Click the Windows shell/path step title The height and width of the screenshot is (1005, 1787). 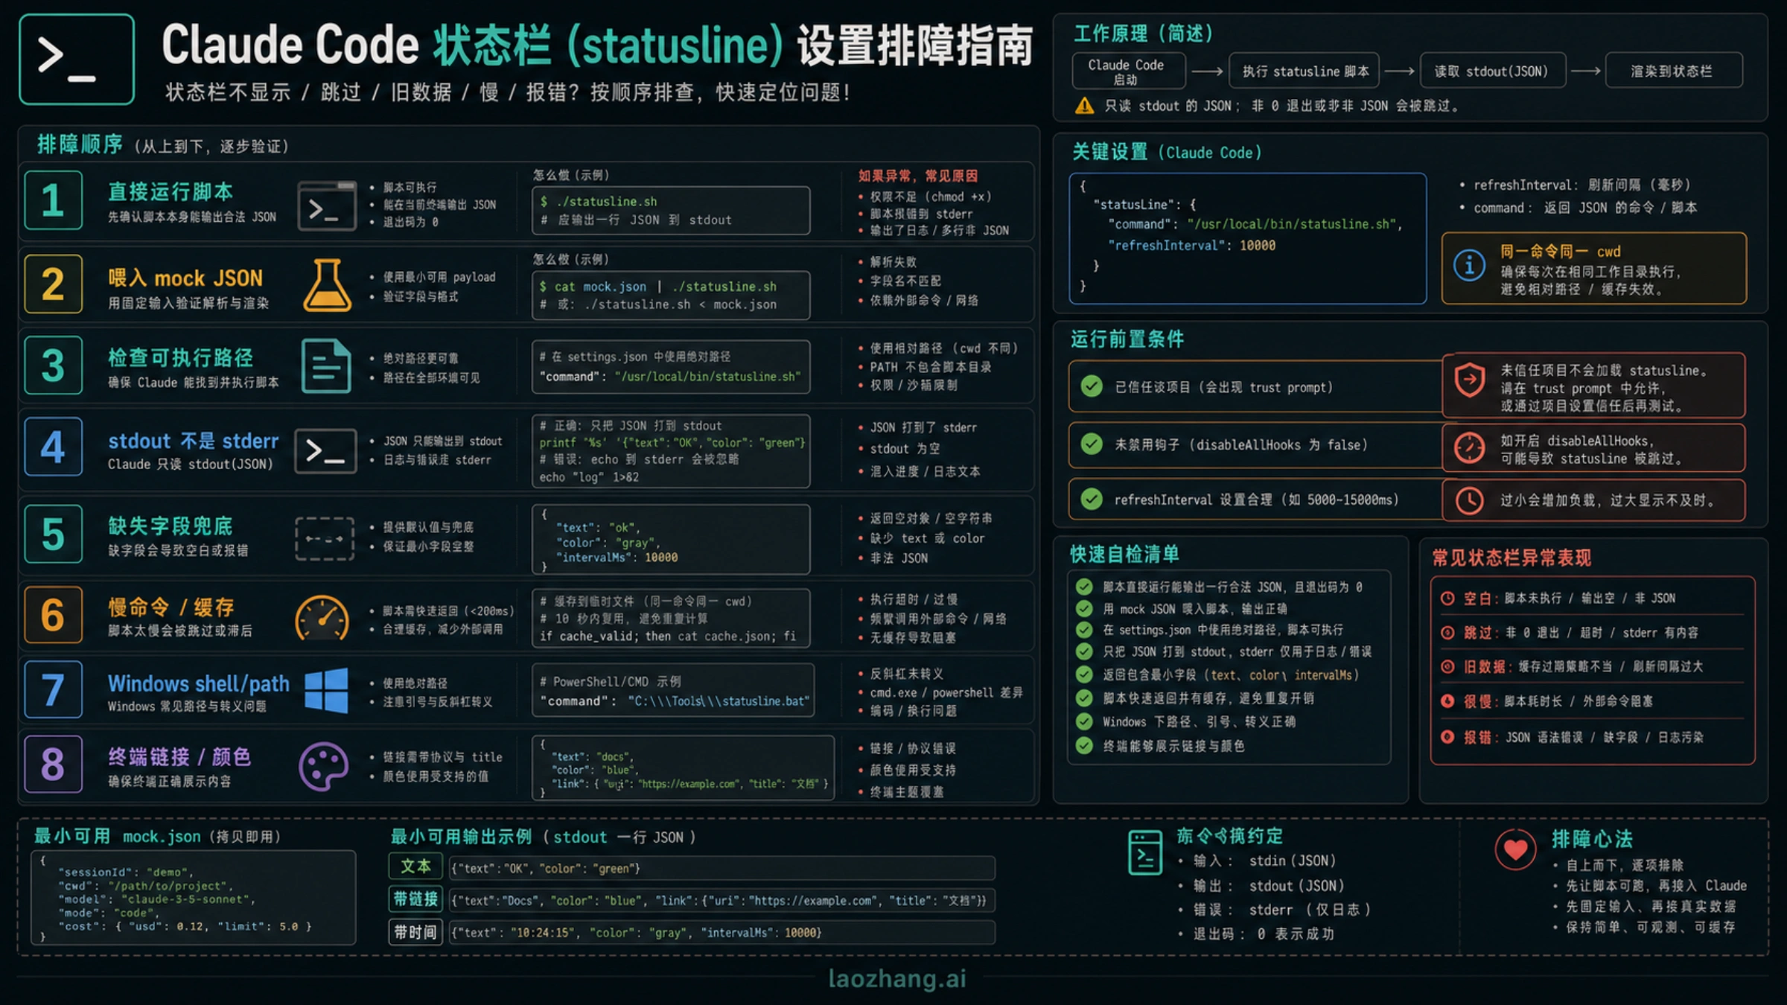tap(199, 683)
